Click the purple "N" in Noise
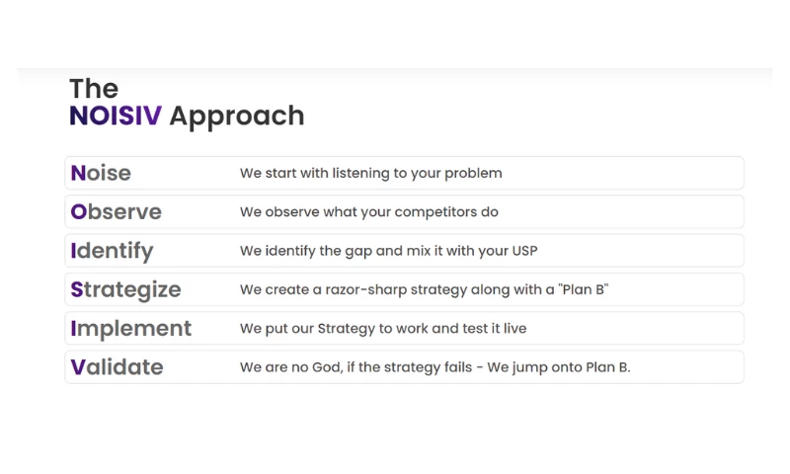790x474 pixels. coord(79,173)
